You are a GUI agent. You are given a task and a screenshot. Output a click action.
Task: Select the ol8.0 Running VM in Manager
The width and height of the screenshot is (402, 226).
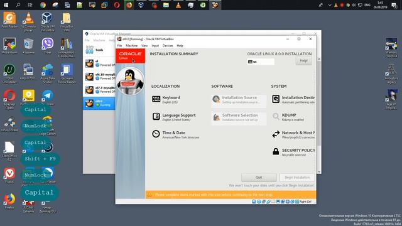click(x=99, y=103)
